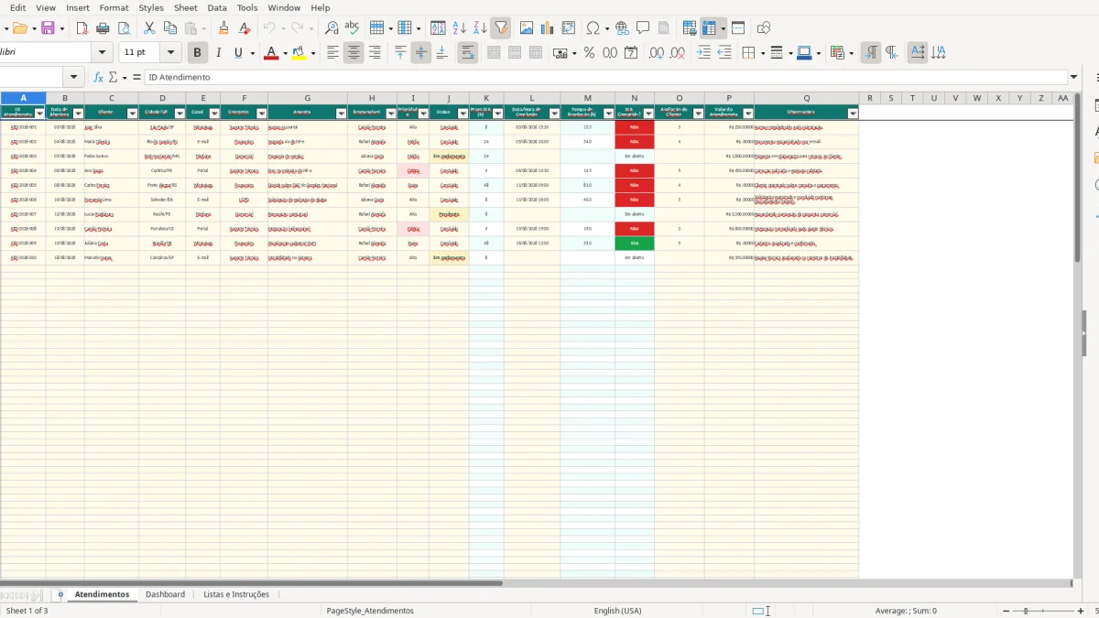Insert a Pivot Table icon
The height and width of the screenshot is (618, 1099).
coord(569,28)
